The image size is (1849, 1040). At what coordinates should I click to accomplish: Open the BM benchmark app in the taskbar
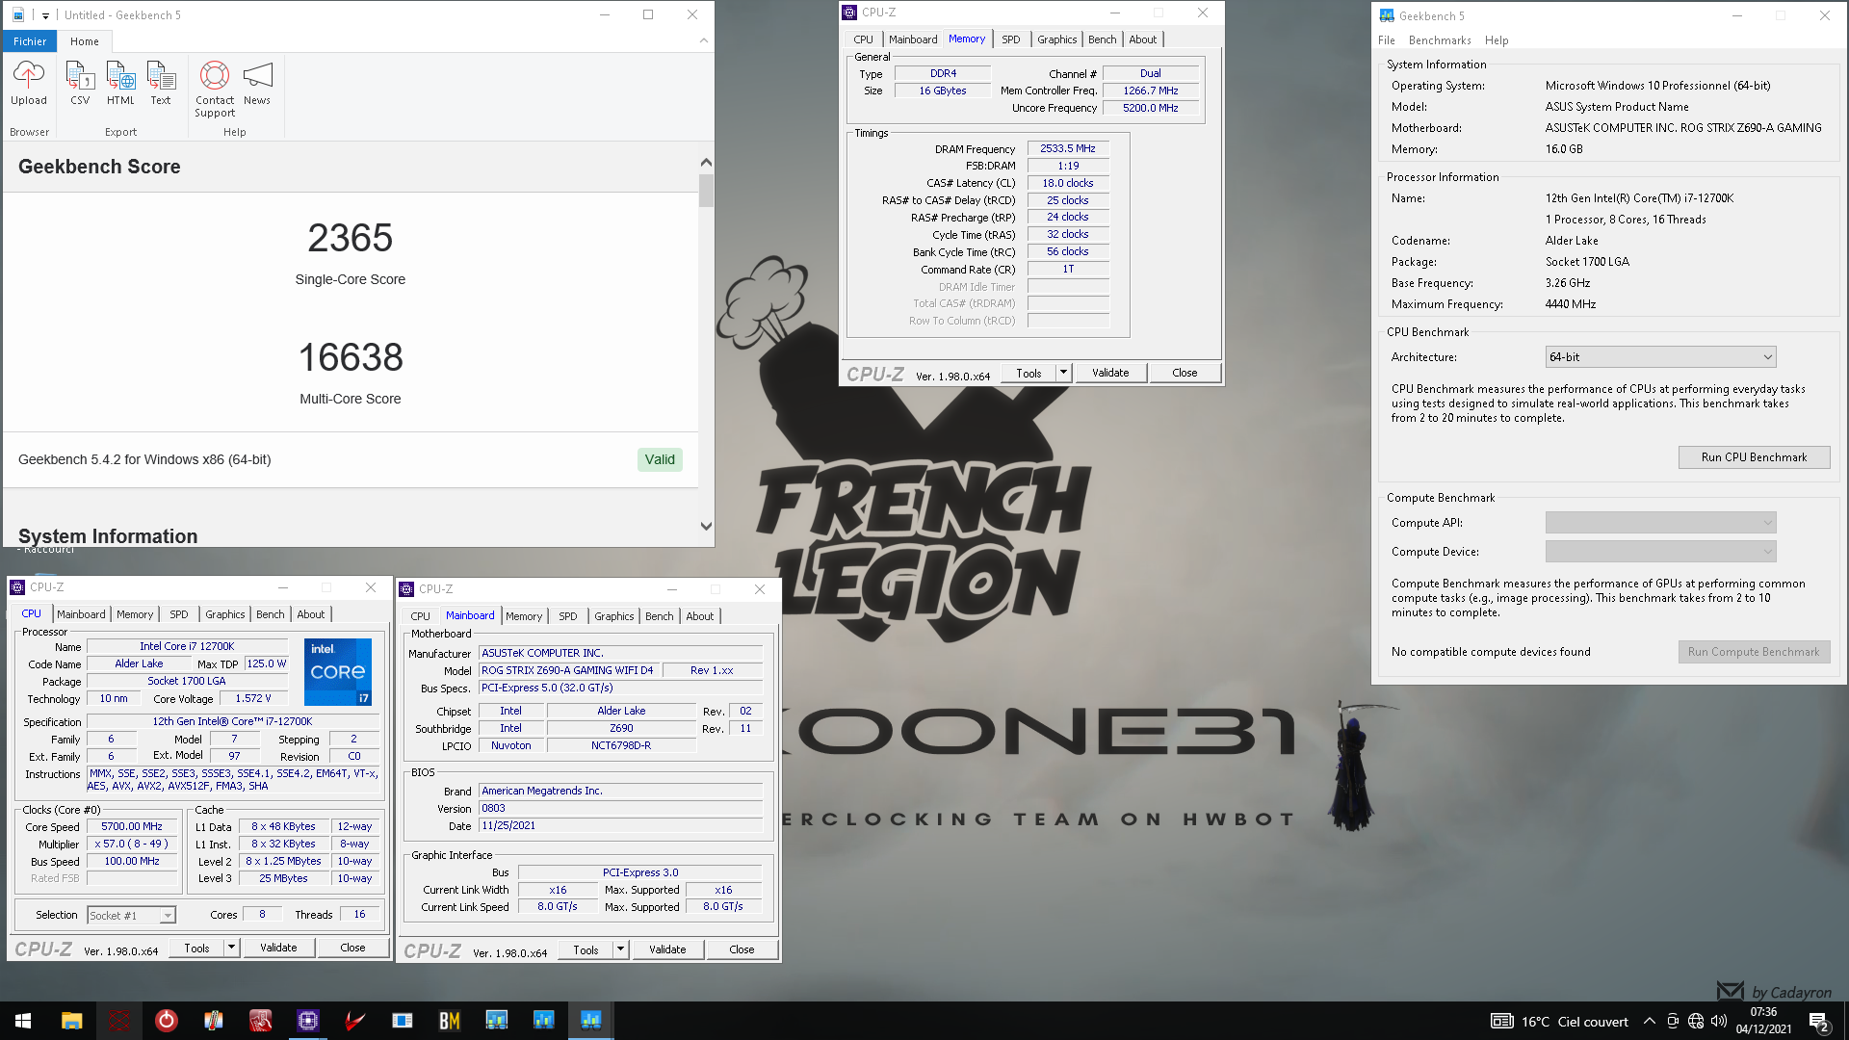449,1021
